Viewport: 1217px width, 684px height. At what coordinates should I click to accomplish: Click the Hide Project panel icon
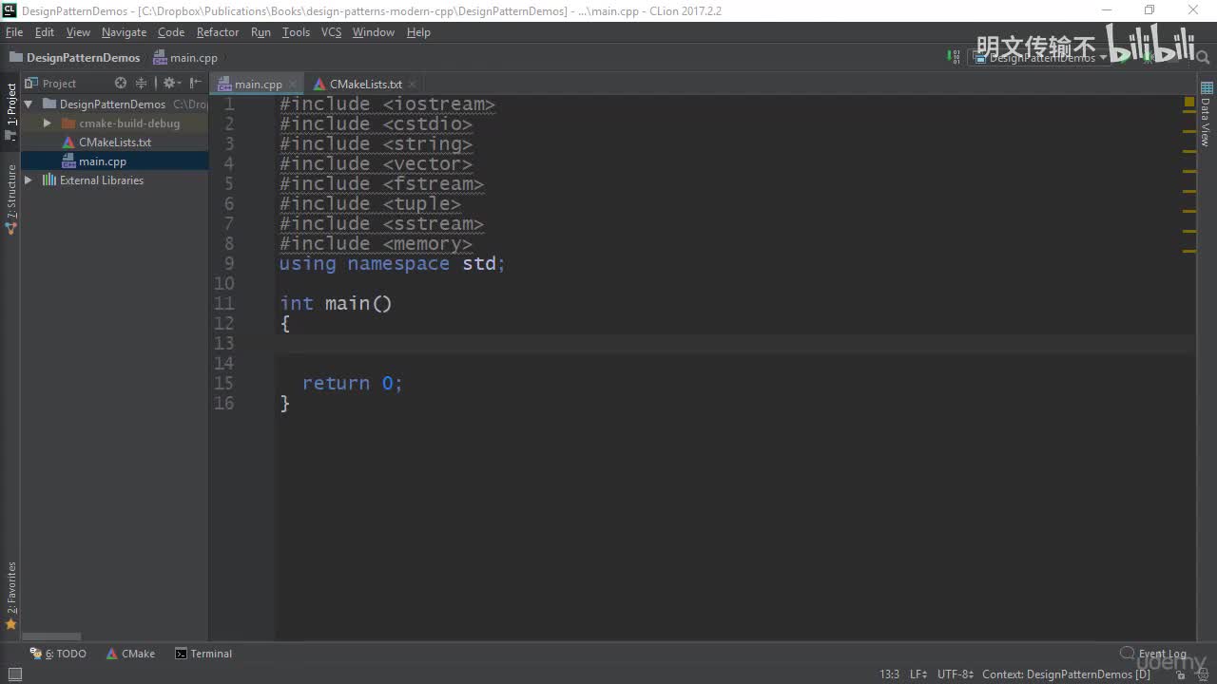[196, 84]
